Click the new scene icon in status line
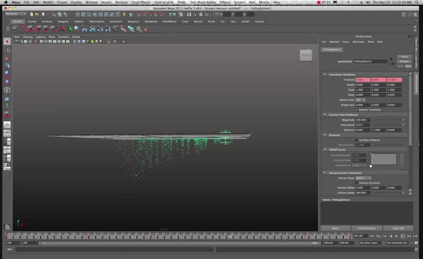 (x=32, y=15)
